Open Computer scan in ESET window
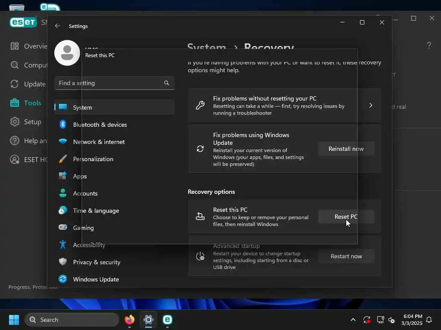 (28, 65)
